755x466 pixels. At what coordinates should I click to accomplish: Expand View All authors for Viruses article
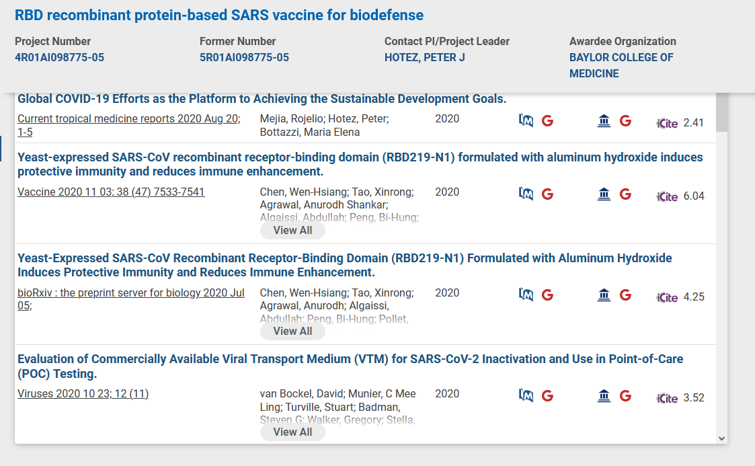292,432
